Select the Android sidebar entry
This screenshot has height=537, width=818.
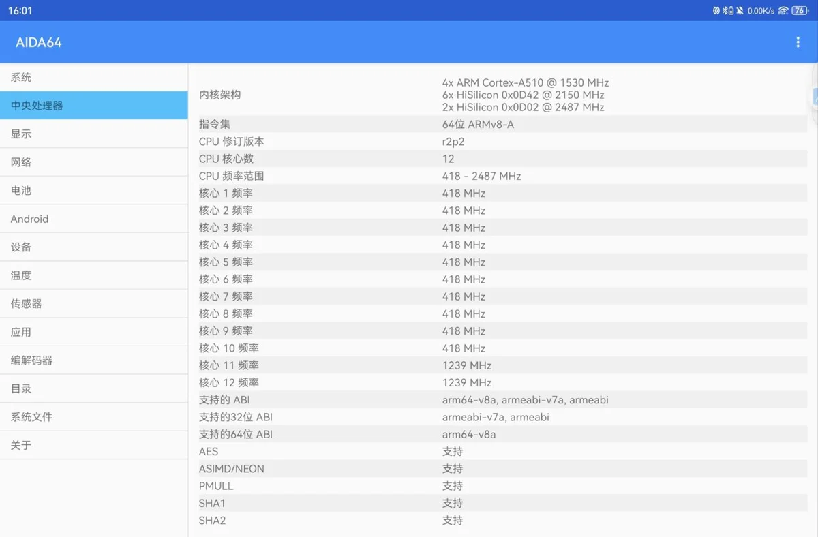[x=94, y=219]
